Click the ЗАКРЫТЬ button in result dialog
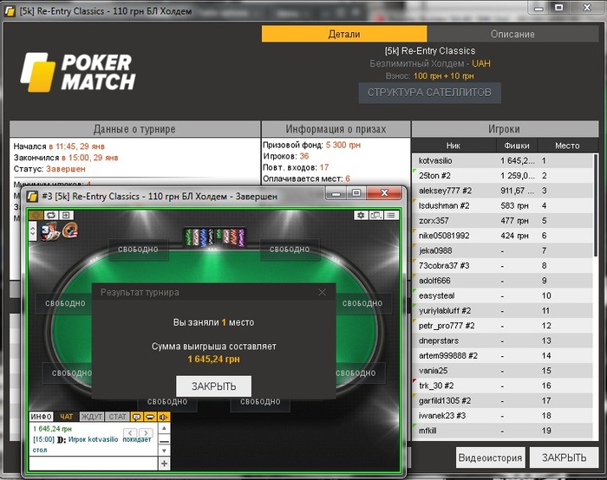 pyautogui.click(x=213, y=386)
